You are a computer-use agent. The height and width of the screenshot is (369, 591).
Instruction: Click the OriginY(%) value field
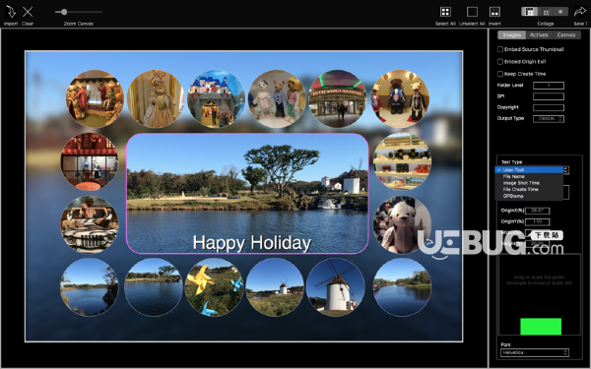[x=537, y=221]
